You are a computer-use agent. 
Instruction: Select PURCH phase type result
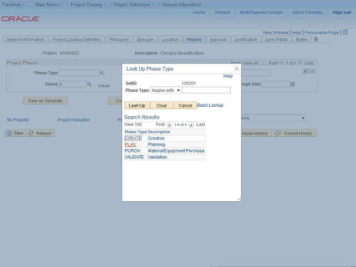tap(132, 151)
